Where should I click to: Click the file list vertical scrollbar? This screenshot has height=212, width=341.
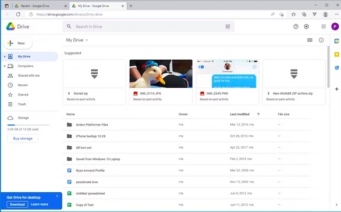(328, 67)
